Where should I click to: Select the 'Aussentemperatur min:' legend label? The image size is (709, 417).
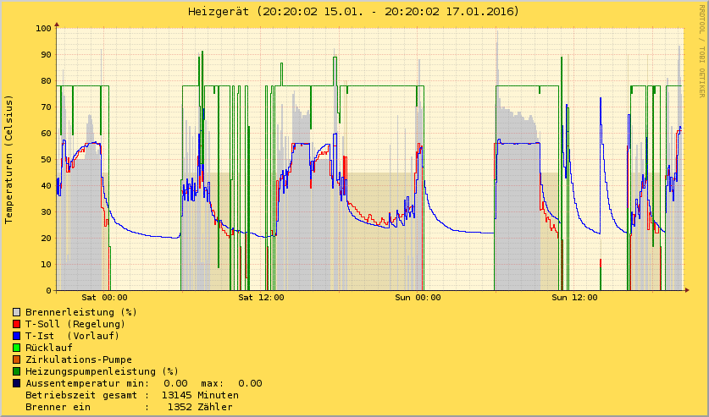coord(87,383)
